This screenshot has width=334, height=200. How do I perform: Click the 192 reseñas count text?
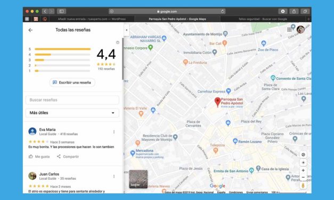106,69
